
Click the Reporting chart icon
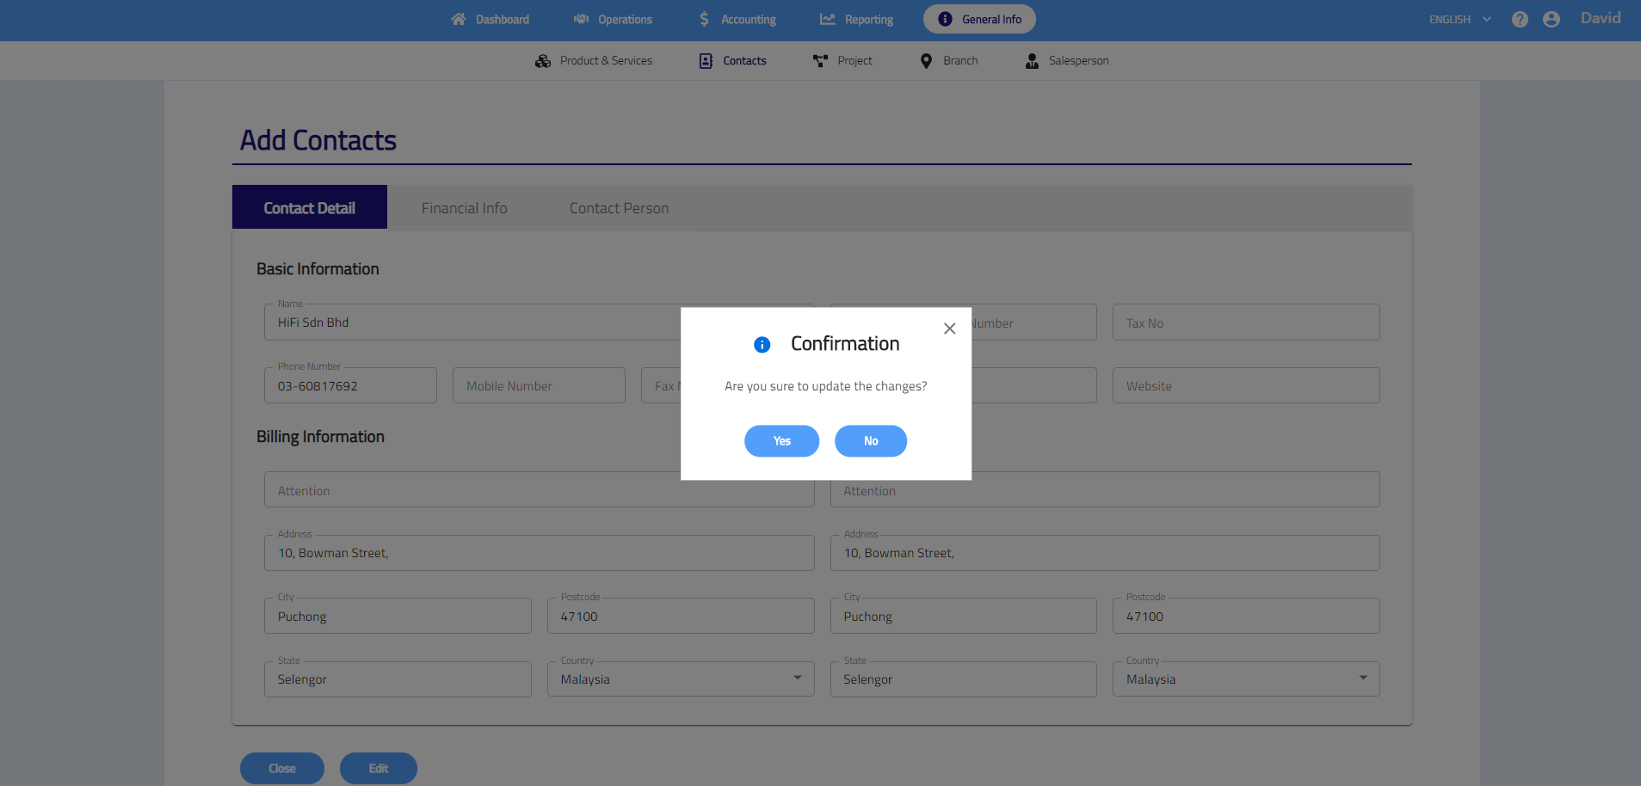(x=827, y=19)
